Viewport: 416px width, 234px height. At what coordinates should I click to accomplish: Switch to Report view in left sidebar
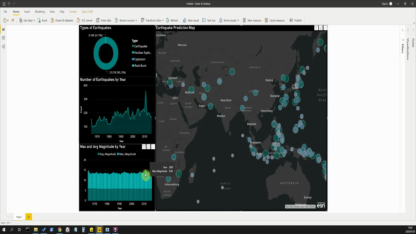pos(3,29)
